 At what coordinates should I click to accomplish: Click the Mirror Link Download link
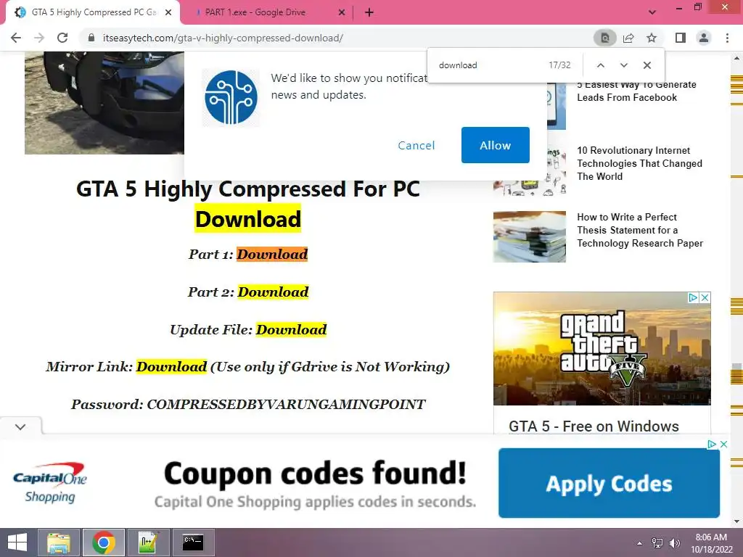[x=171, y=366]
